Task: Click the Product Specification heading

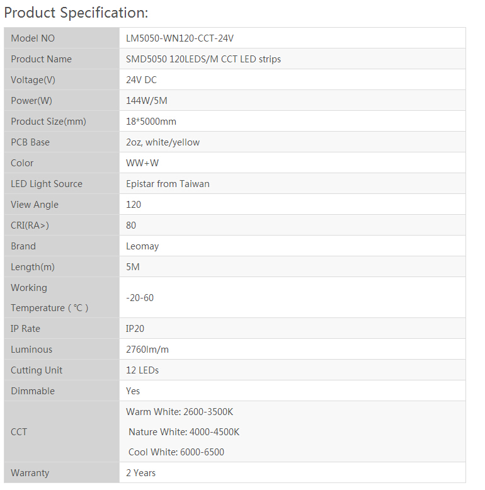Action: click(76, 13)
